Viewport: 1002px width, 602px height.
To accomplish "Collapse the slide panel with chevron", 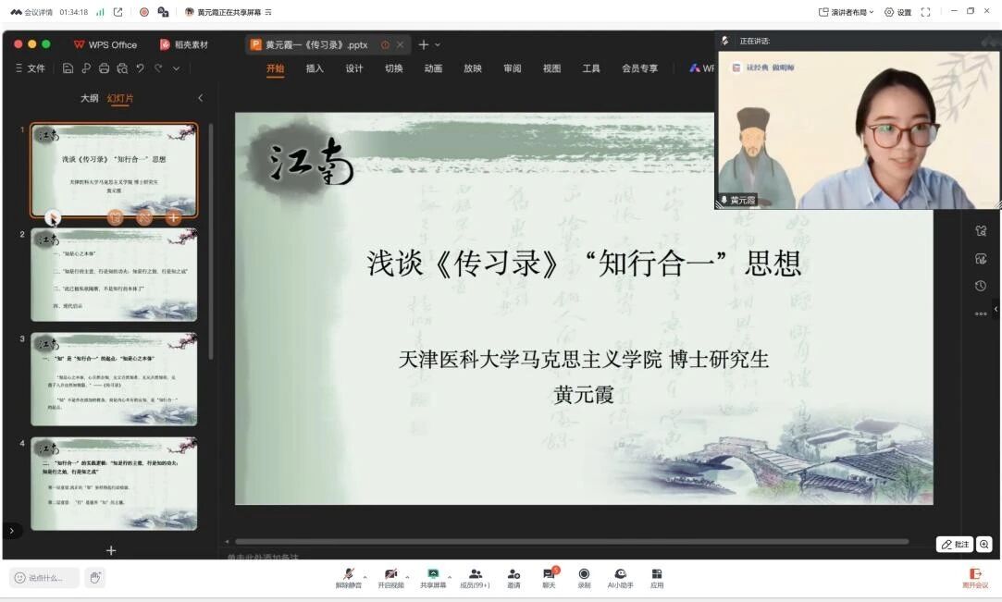I will click(x=201, y=98).
